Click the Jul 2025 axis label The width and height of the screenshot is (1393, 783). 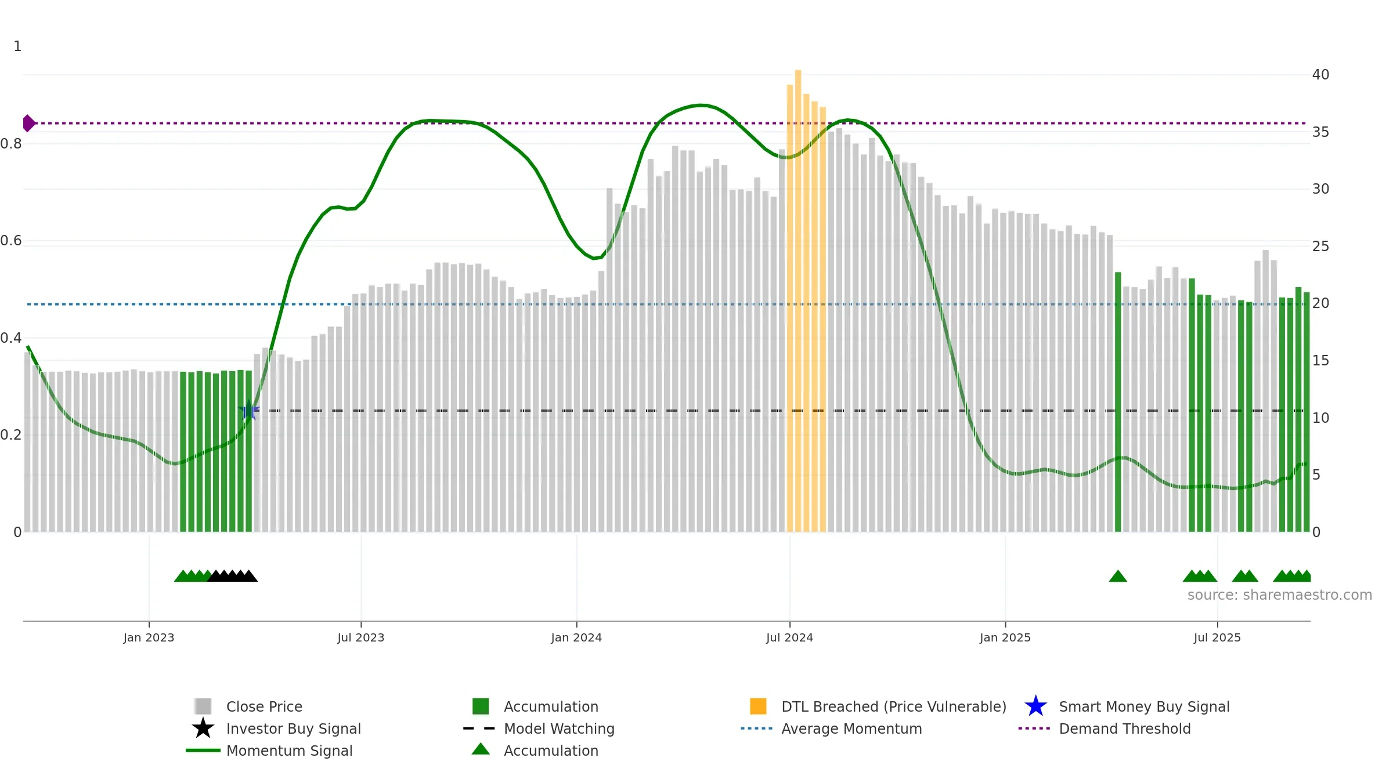coord(1217,637)
